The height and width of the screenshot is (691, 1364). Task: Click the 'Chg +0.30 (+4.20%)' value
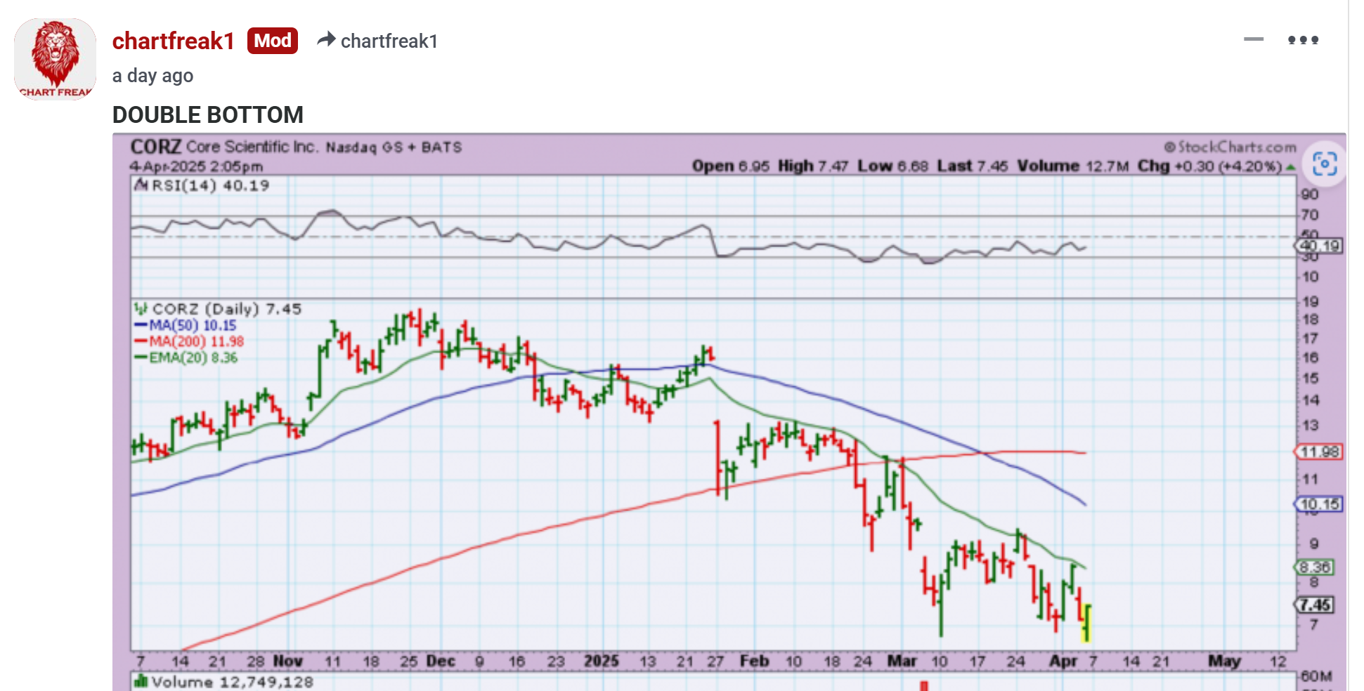pos(1210,166)
